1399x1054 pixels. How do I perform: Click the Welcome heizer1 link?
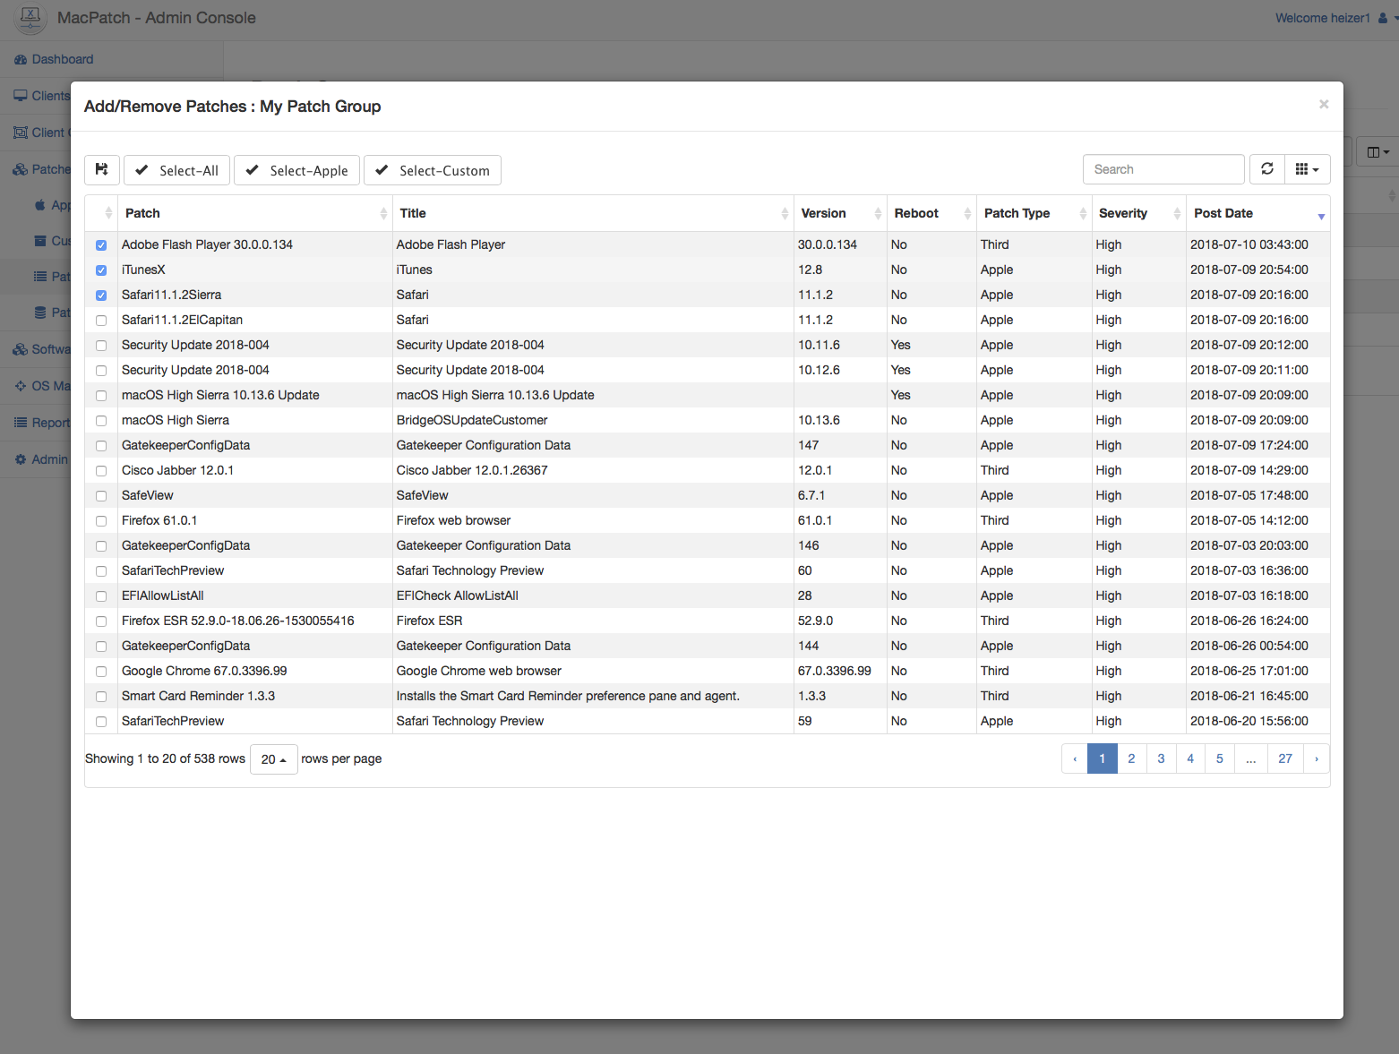1323,18
